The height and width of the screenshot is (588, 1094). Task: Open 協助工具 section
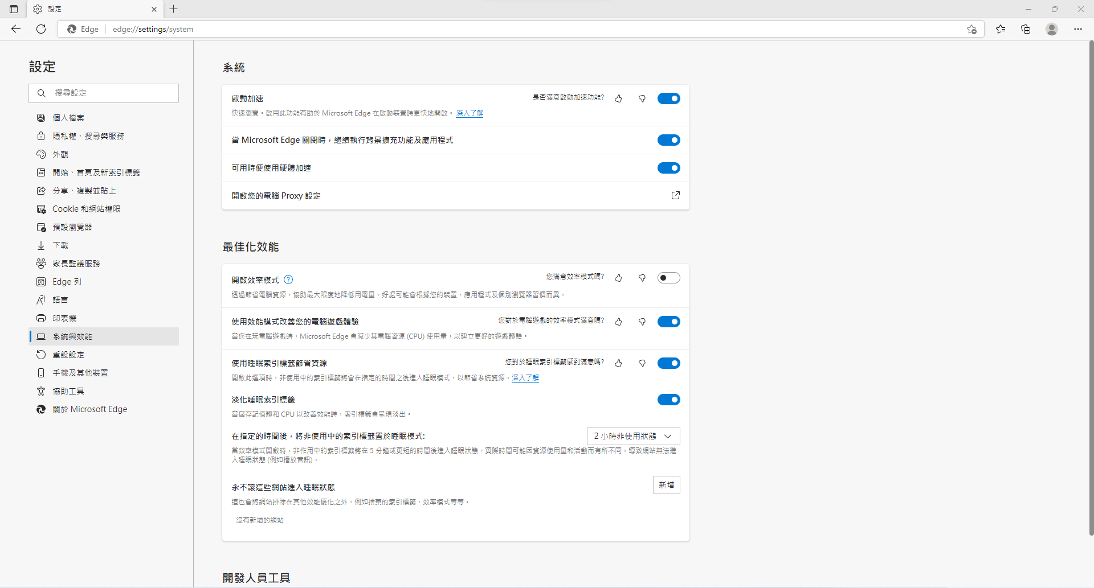104,391
